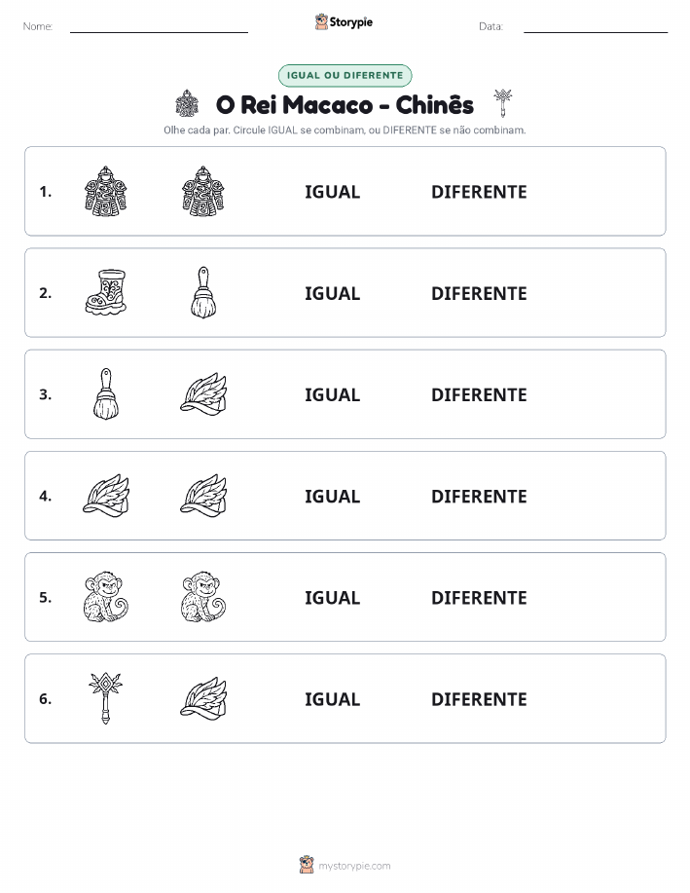
Task: Click the left monkey in row 5
Action: [x=106, y=597]
